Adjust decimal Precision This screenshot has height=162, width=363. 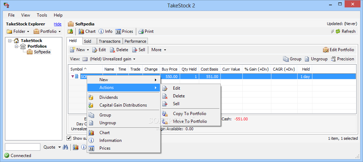342,59
